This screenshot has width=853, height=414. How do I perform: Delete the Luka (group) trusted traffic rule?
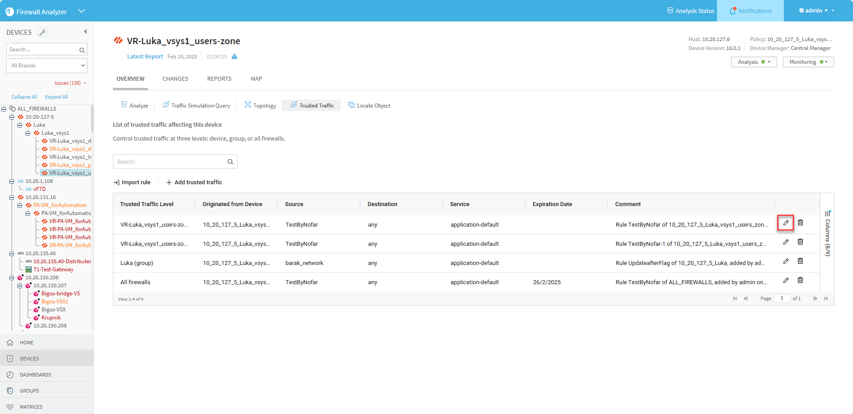[800, 261]
